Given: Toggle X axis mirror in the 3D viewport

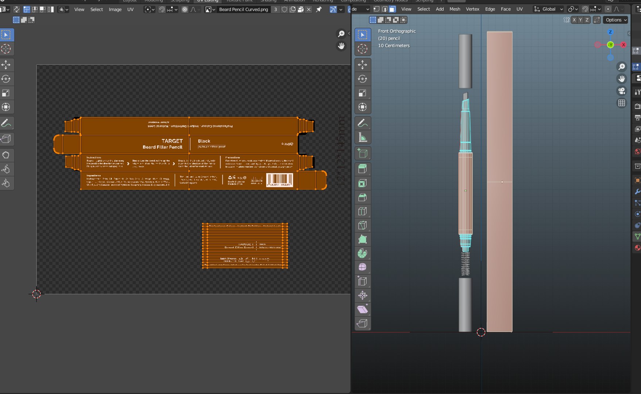Looking at the screenshot, I should coord(574,20).
